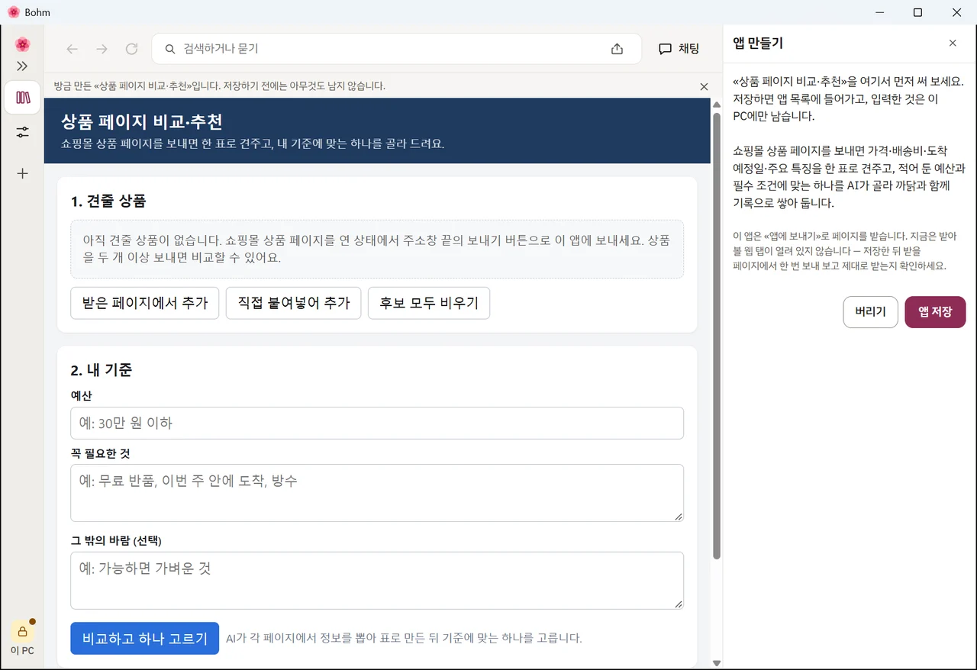The height and width of the screenshot is (670, 977).
Task: Click the lock icon labeled 이 PC
Action: [x=22, y=631]
